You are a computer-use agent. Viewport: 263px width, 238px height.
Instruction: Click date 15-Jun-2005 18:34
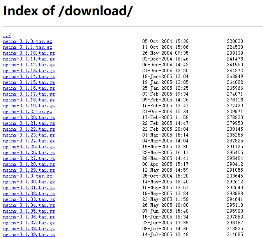[165, 217]
